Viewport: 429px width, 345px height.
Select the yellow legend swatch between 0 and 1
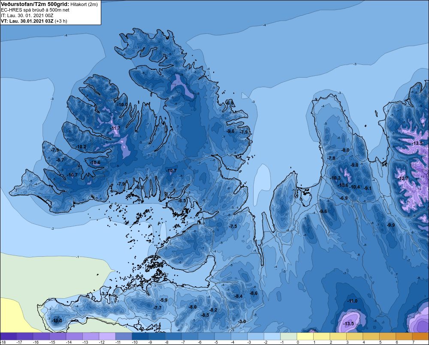pos(305,336)
